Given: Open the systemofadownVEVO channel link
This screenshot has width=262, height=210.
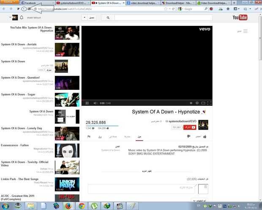Looking at the screenshot, I should (183, 121).
